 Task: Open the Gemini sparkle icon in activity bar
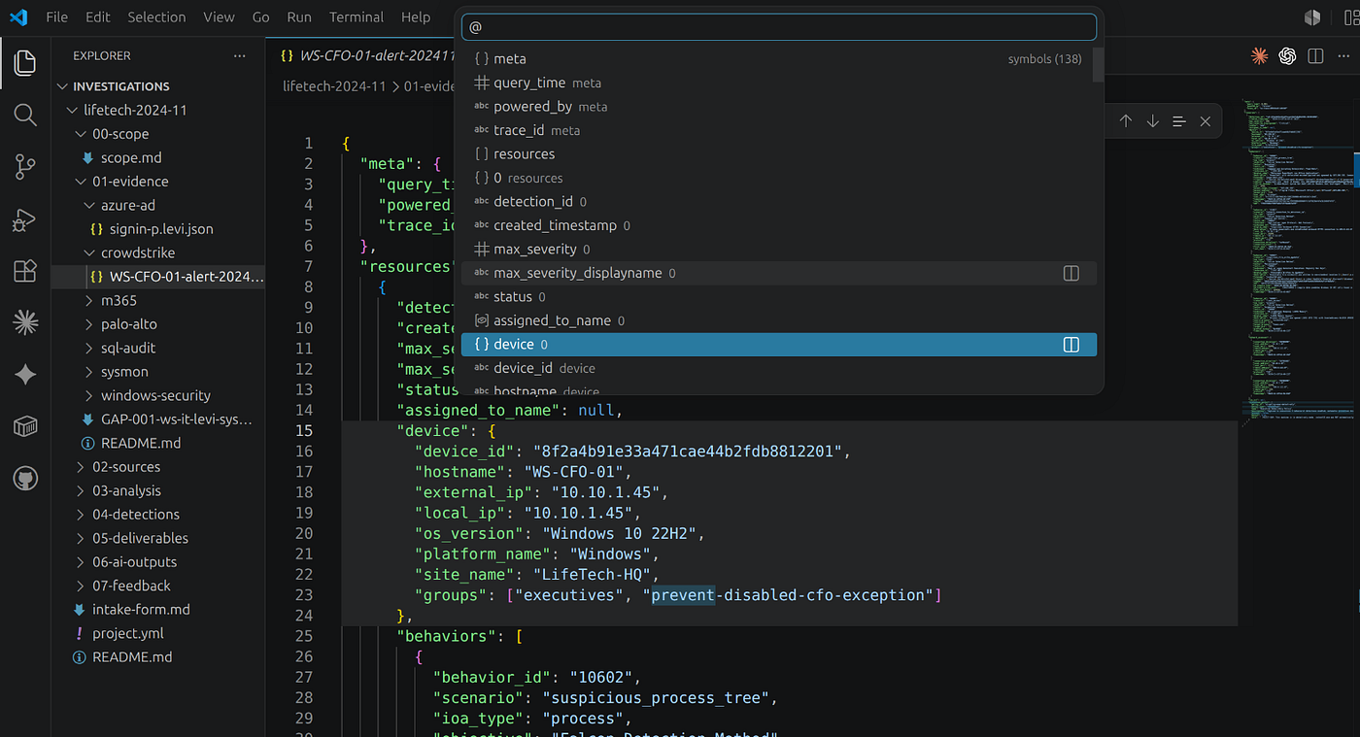coord(25,375)
